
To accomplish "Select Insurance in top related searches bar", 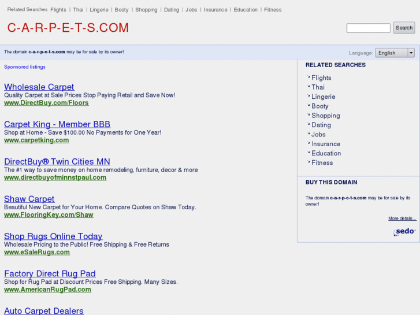I will click(215, 10).
